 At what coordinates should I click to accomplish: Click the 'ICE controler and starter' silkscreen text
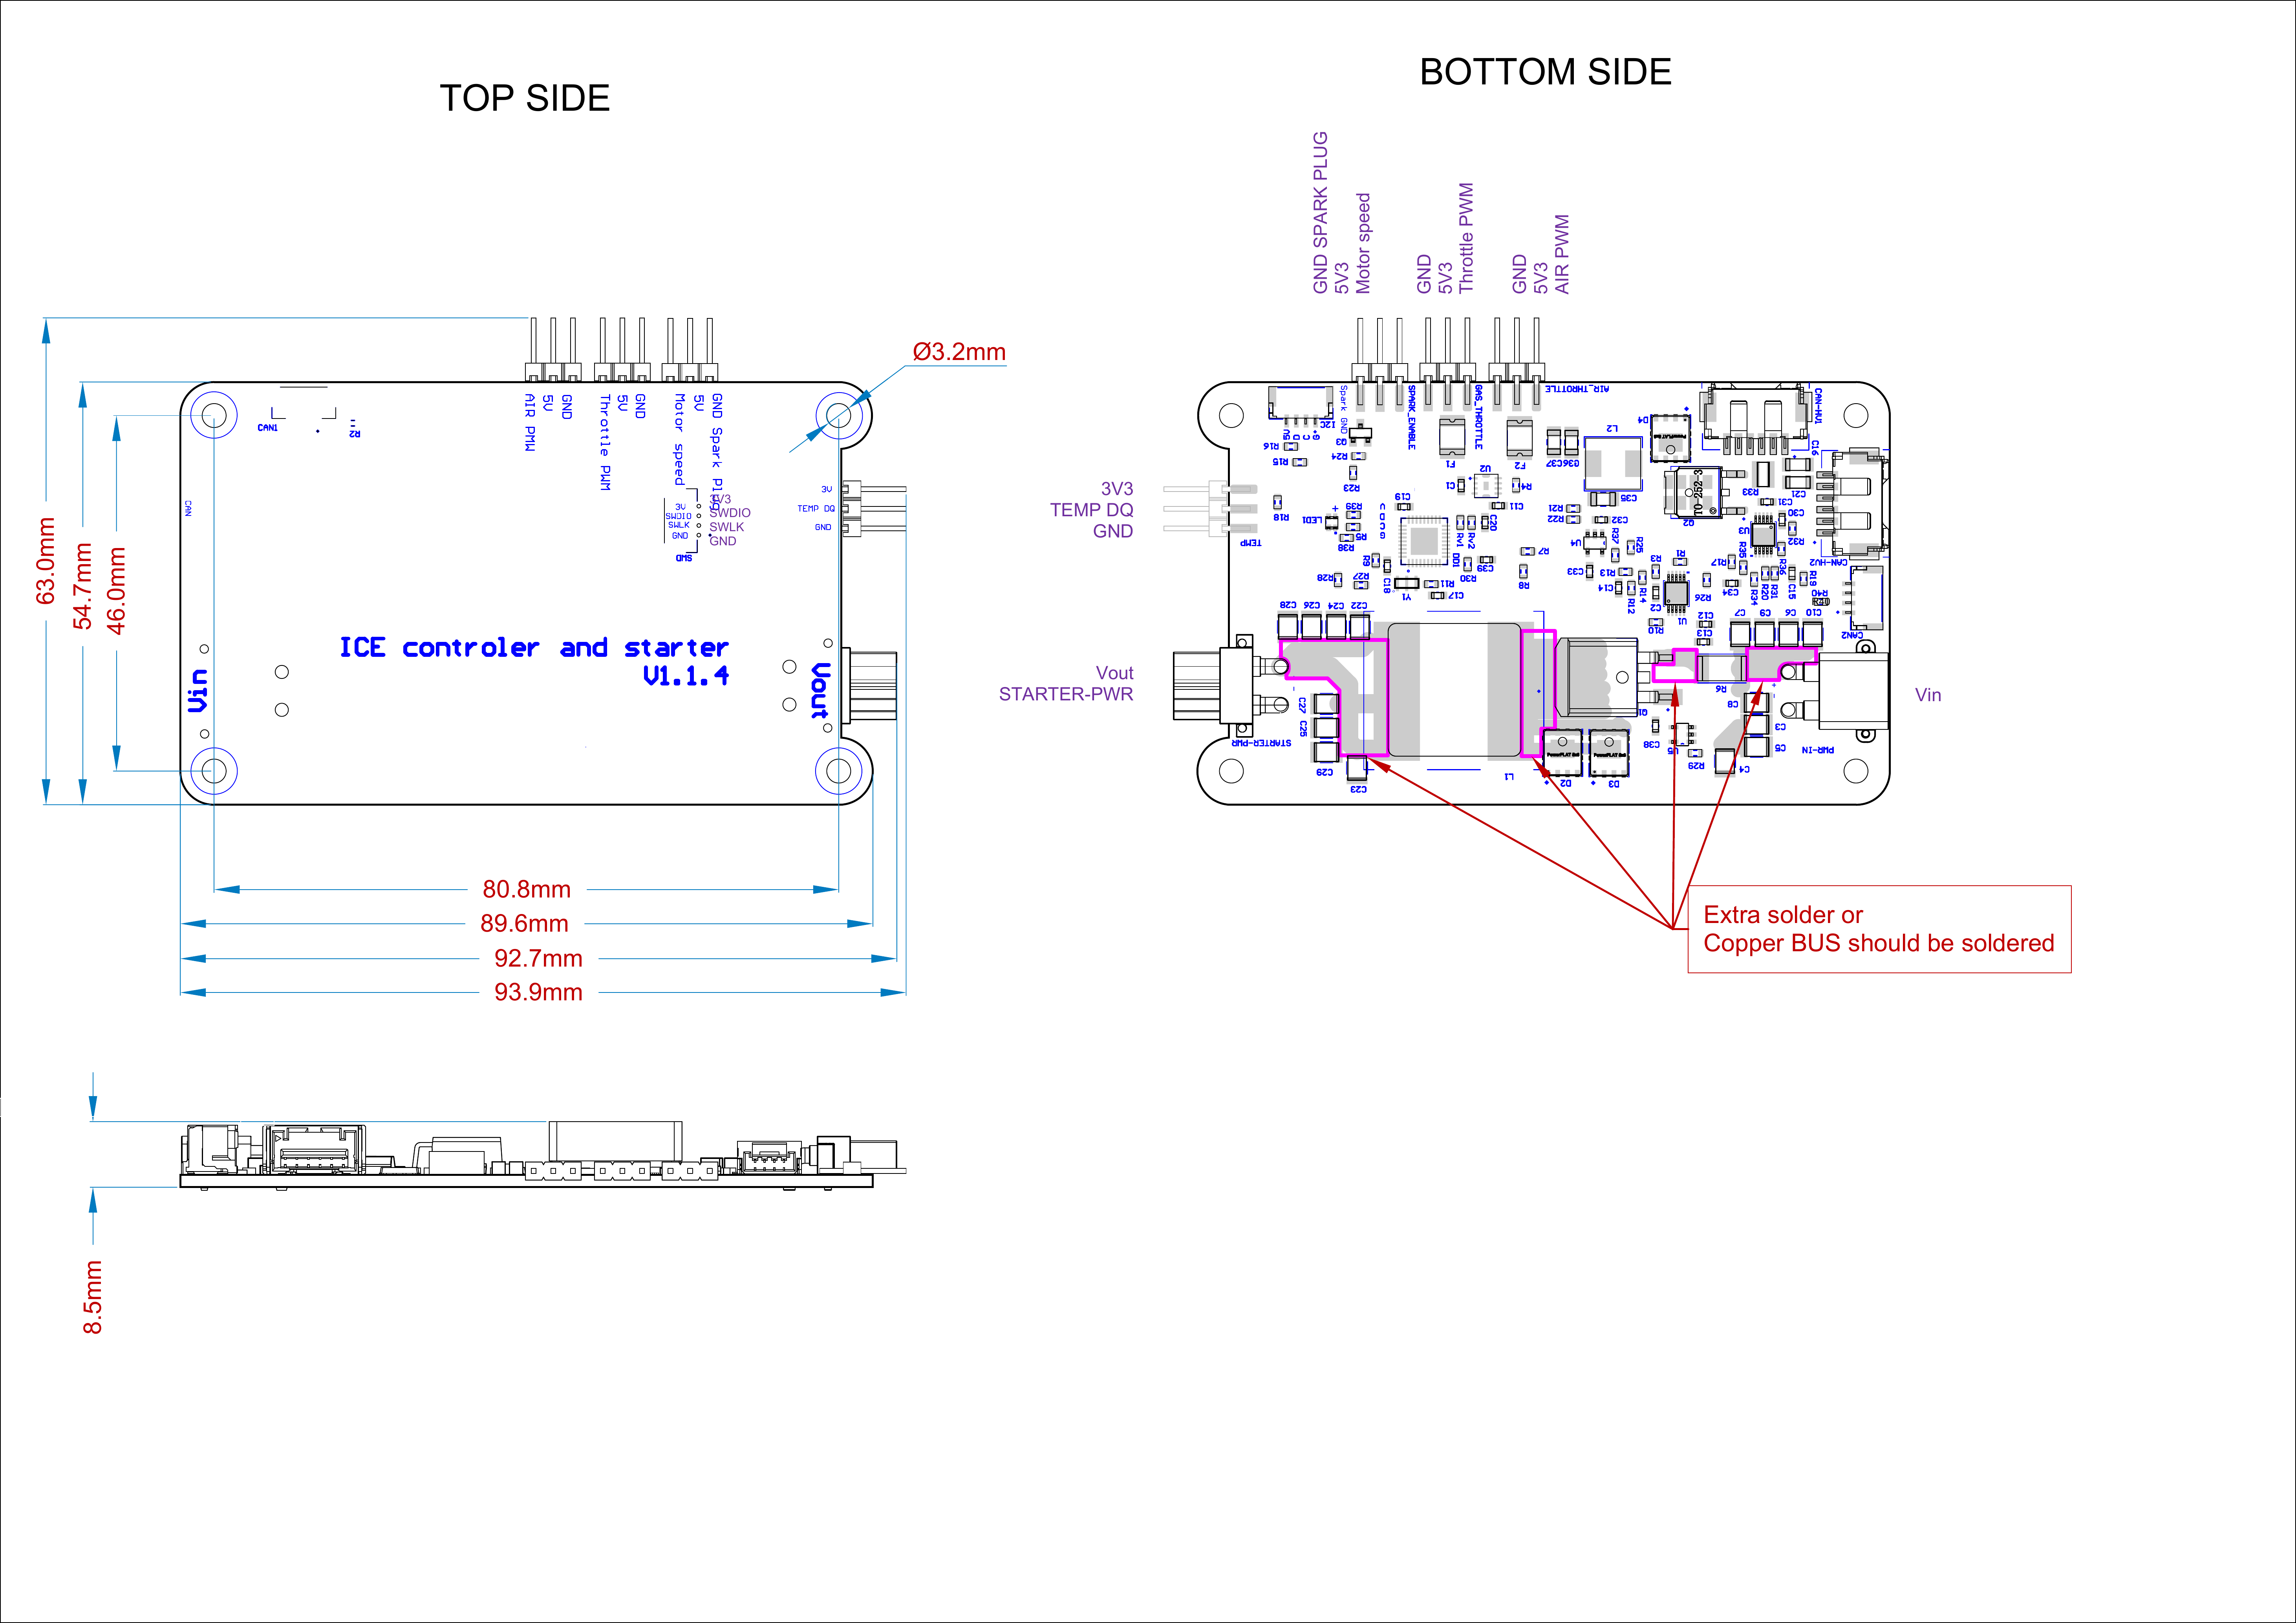point(534,648)
